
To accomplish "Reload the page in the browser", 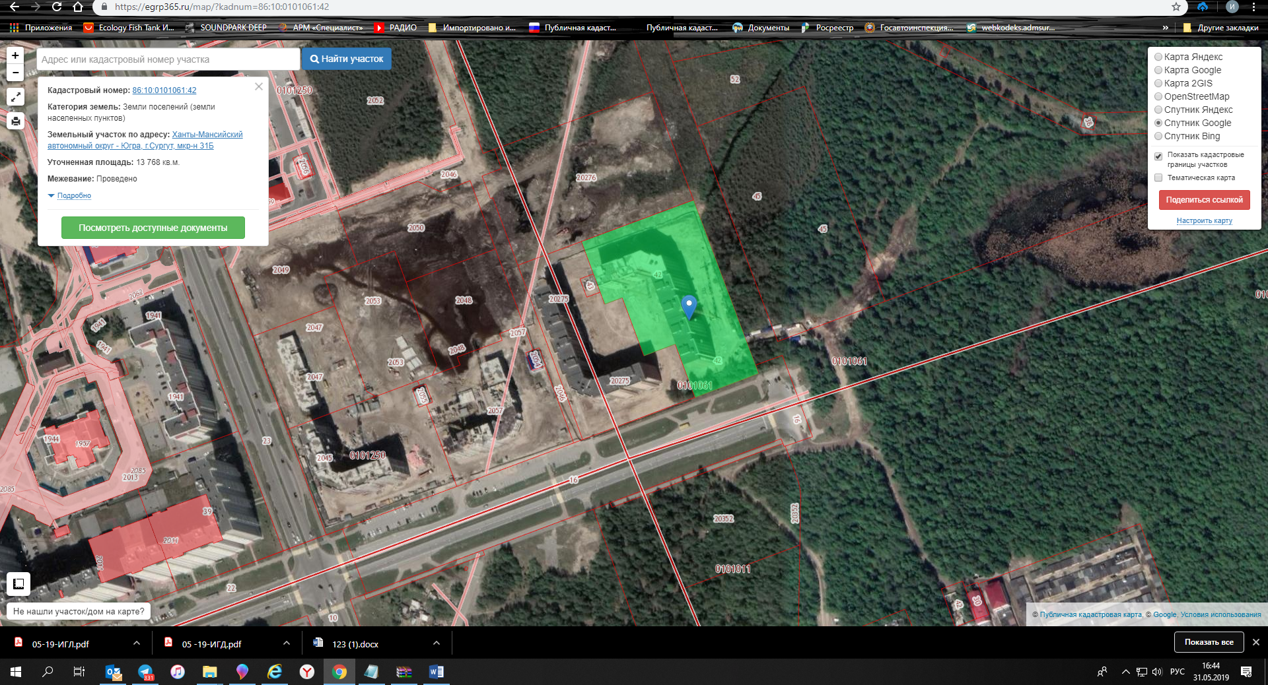I will coord(57,7).
